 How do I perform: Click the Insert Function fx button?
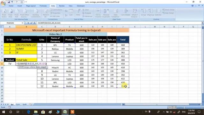tap(34, 23)
